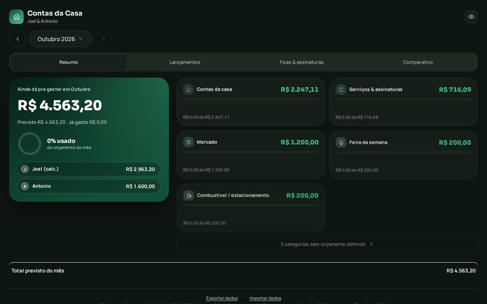Click the R$ 4.563,20 remaining balance heading

coord(60,105)
